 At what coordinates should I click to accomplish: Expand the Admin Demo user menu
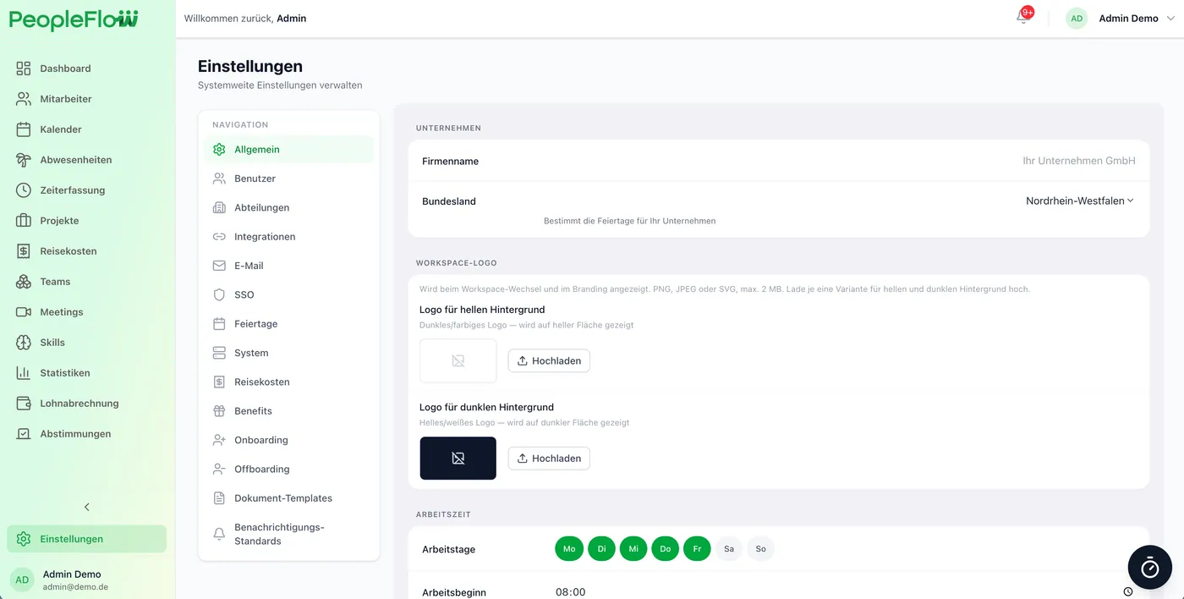click(x=1122, y=19)
